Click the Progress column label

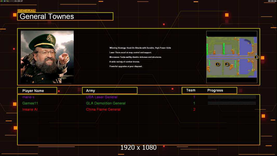point(215,90)
